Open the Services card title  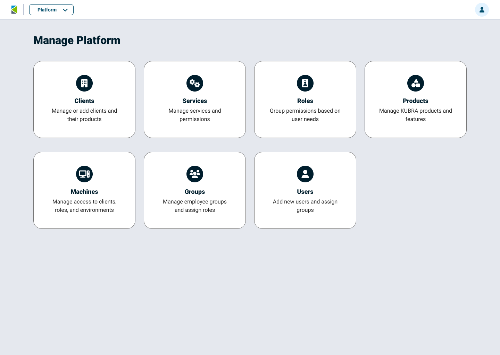[195, 101]
